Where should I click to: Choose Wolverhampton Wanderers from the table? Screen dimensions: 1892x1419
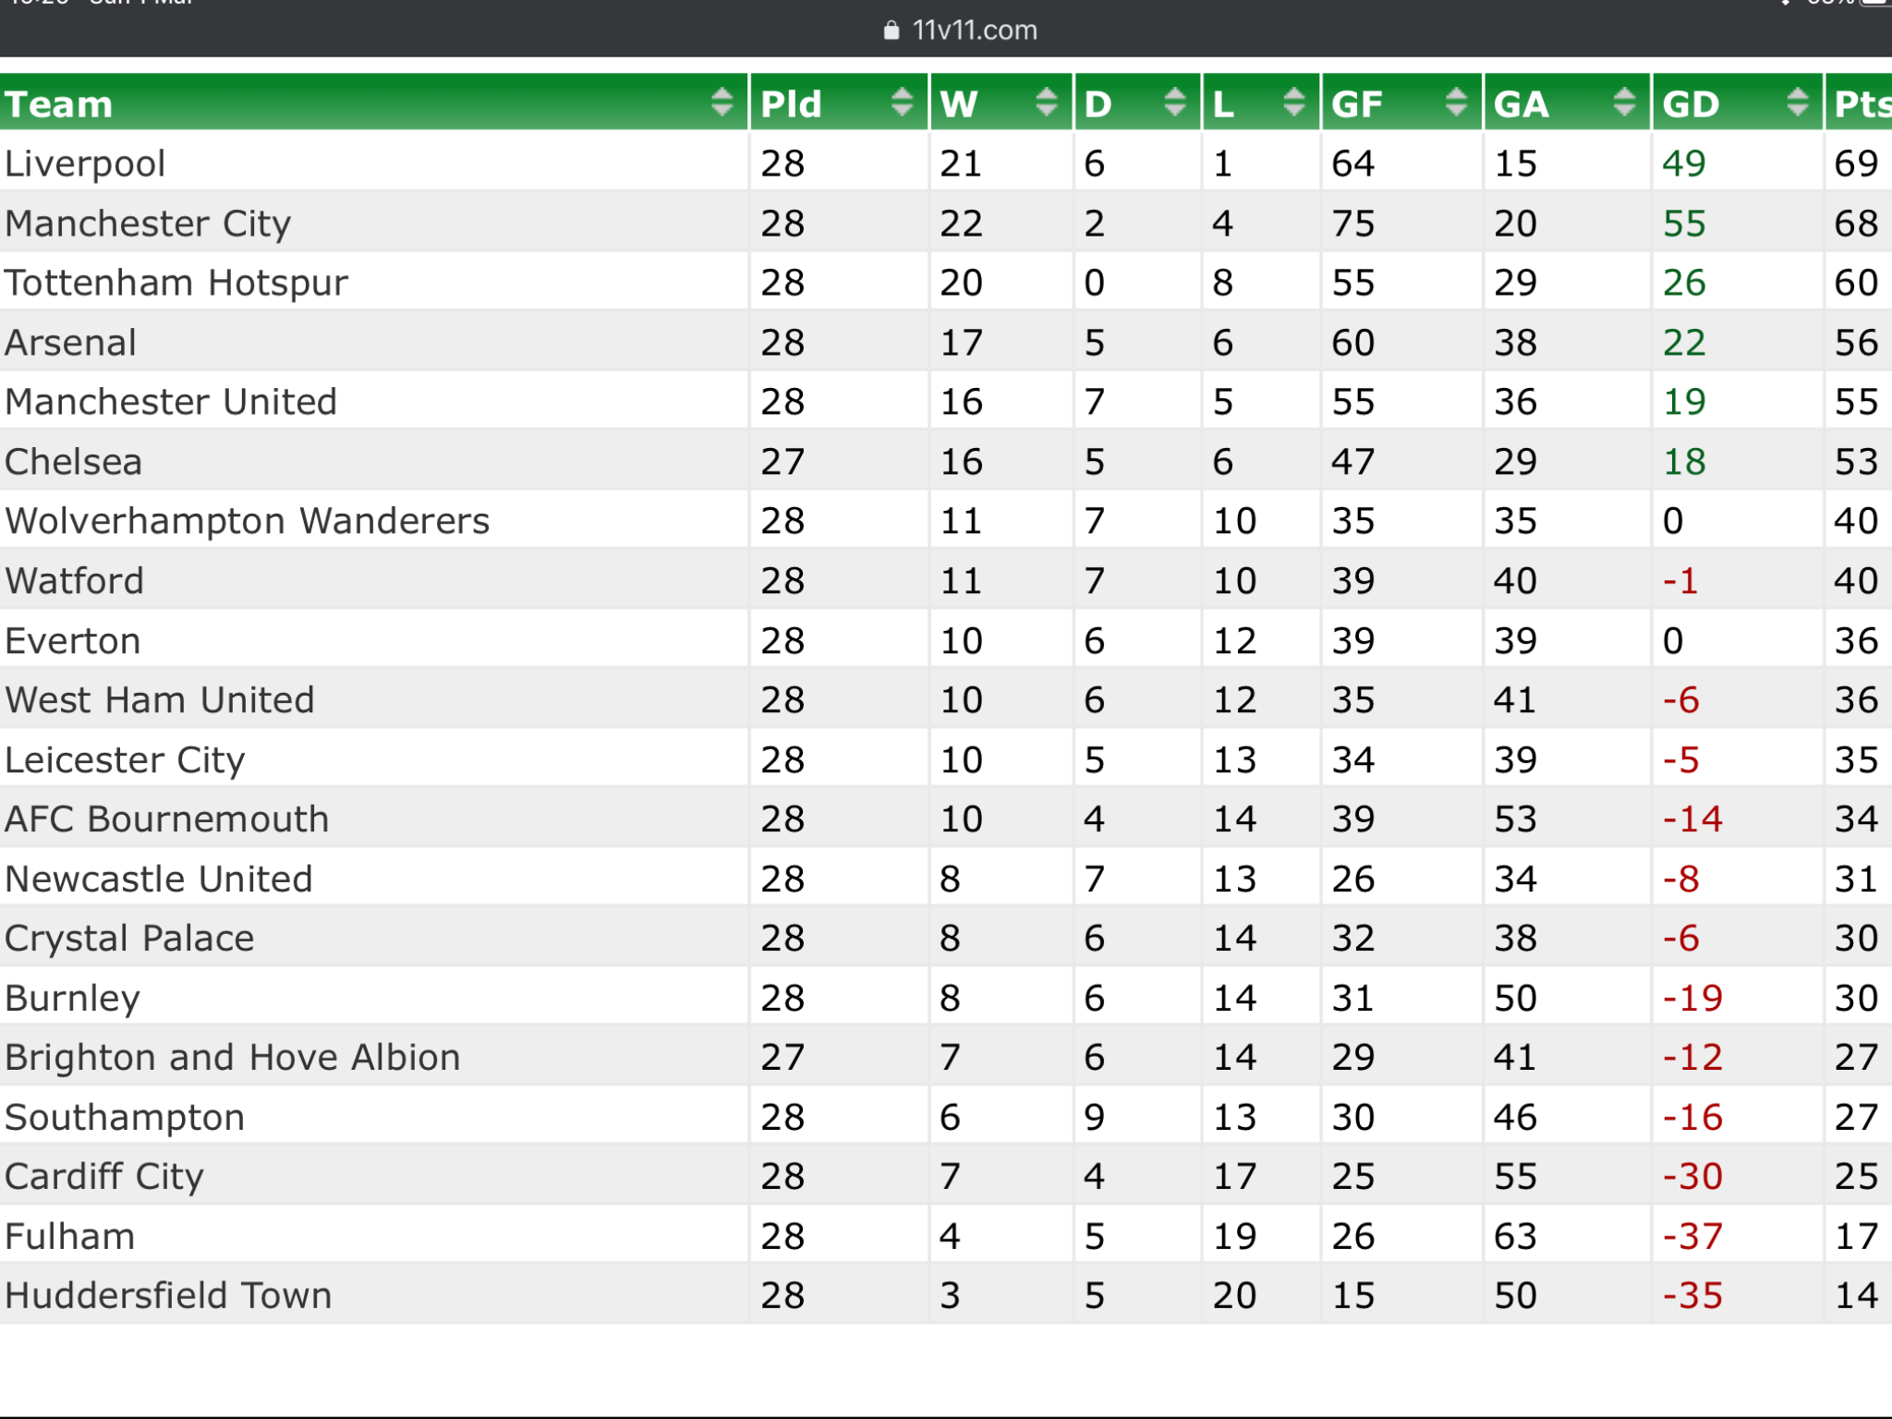(247, 521)
